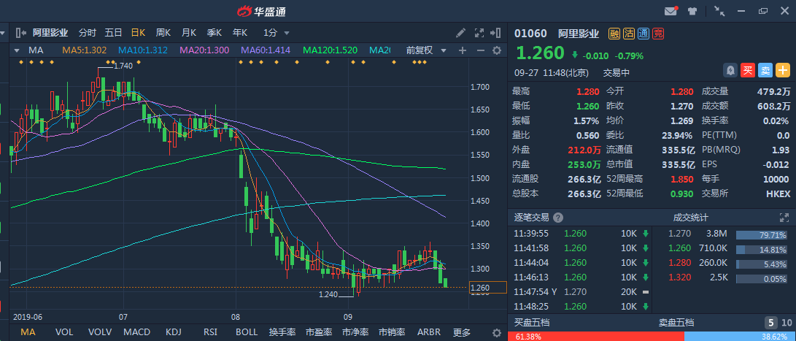Click the blue 38.62% ask ratio bar

coord(740,337)
